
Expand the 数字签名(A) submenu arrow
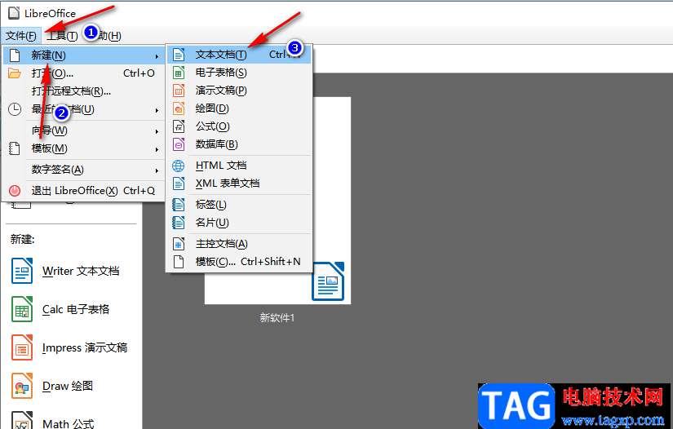157,170
